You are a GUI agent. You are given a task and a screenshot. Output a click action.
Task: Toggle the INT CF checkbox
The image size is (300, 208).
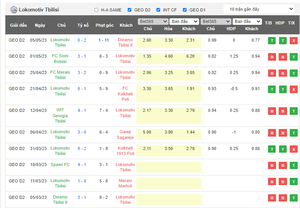(x=158, y=10)
